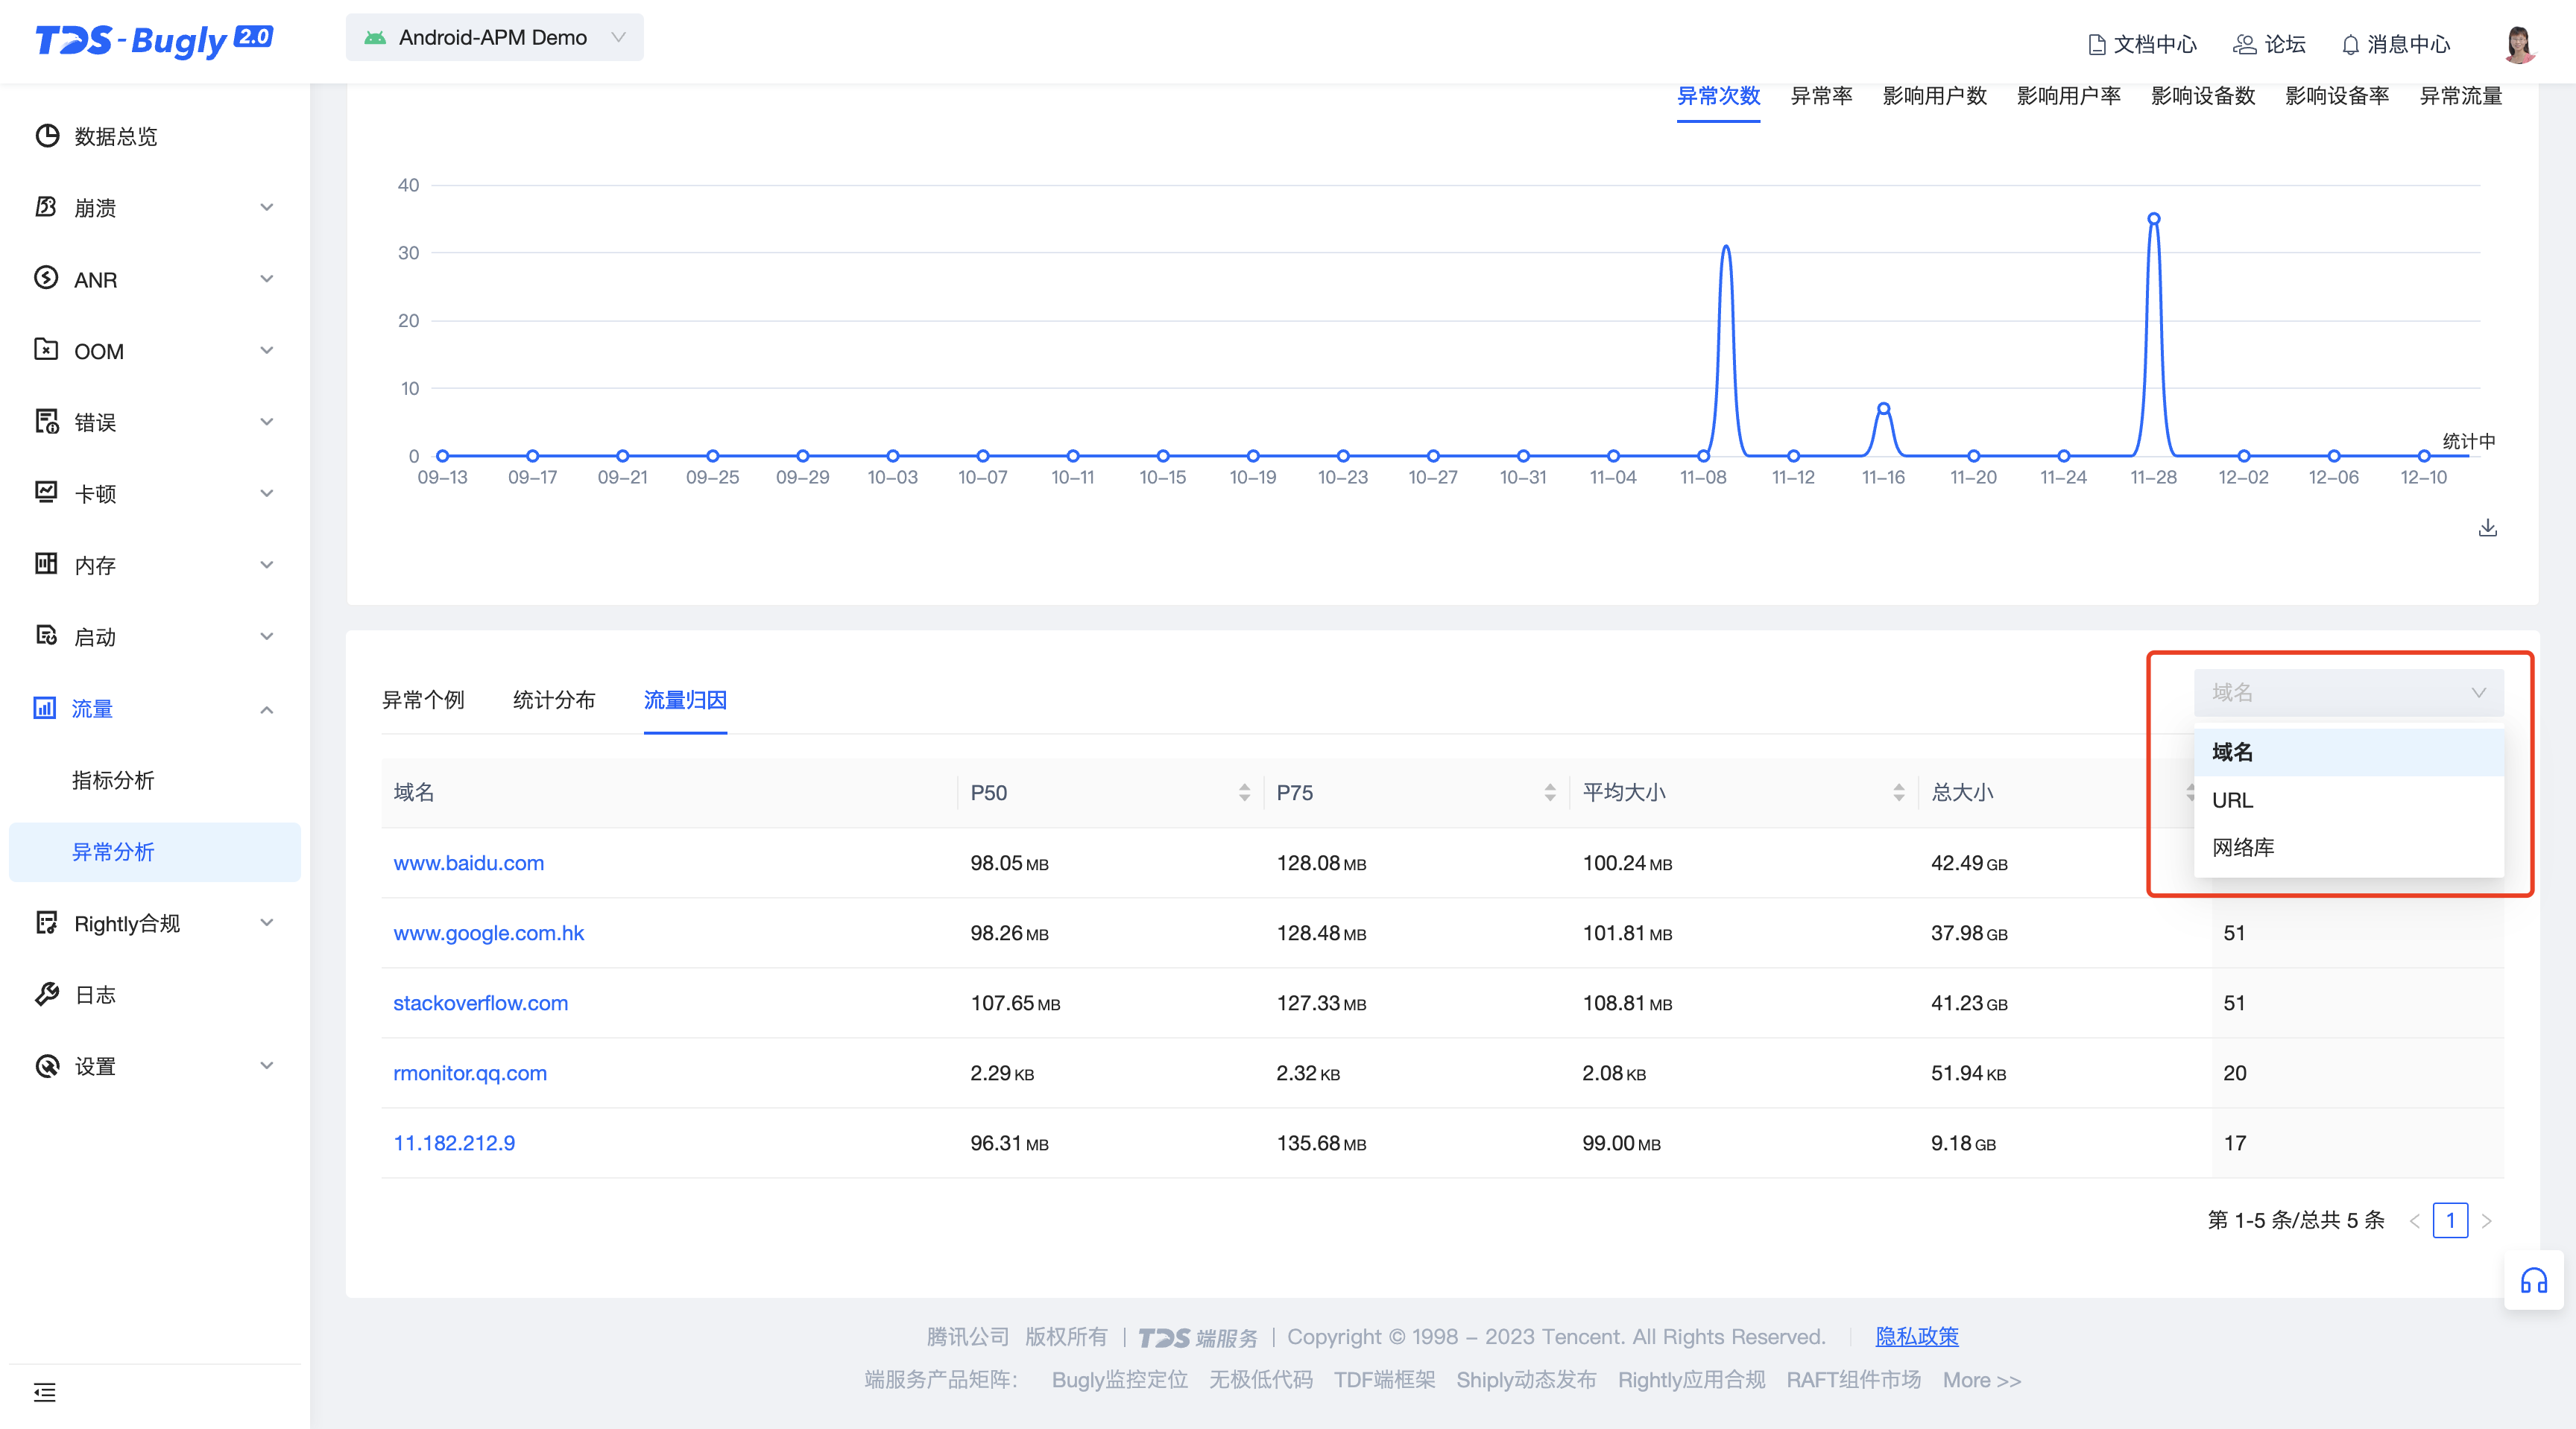2576x1429 pixels.
Task: Click the 流量 traffic chart icon
Action: point(44,709)
